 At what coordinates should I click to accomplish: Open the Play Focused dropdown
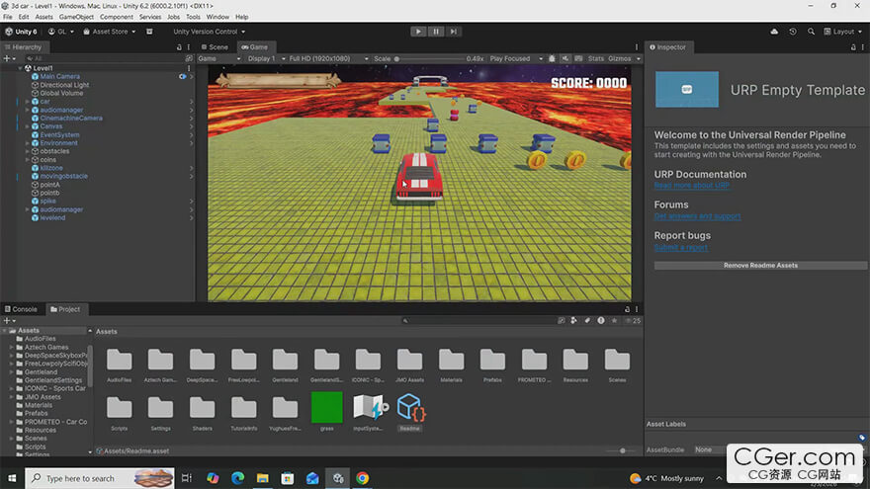point(514,59)
